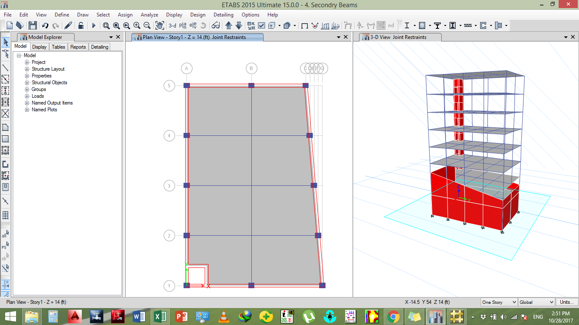Click the Units button
579x325 pixels.
click(566, 302)
